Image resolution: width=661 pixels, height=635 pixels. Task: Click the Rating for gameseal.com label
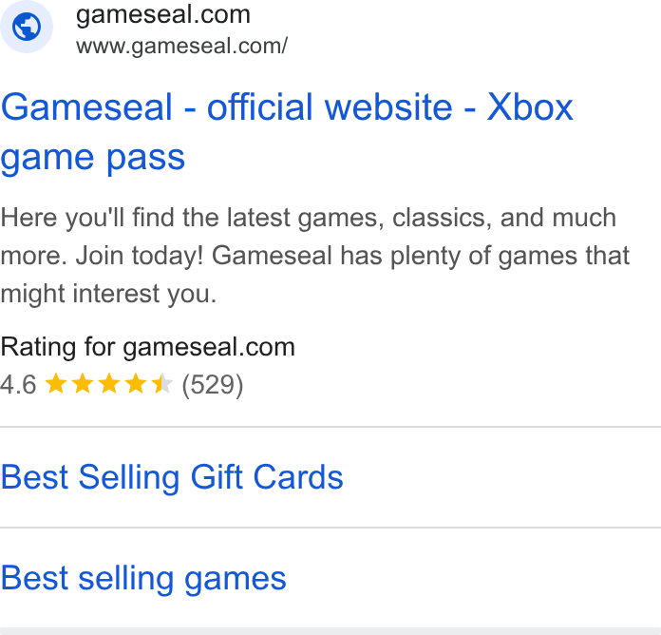147,347
